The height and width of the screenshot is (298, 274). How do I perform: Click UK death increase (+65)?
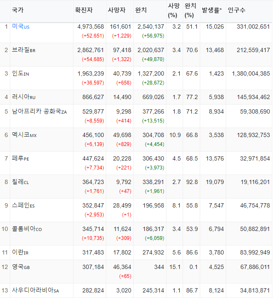(x=125, y=276)
